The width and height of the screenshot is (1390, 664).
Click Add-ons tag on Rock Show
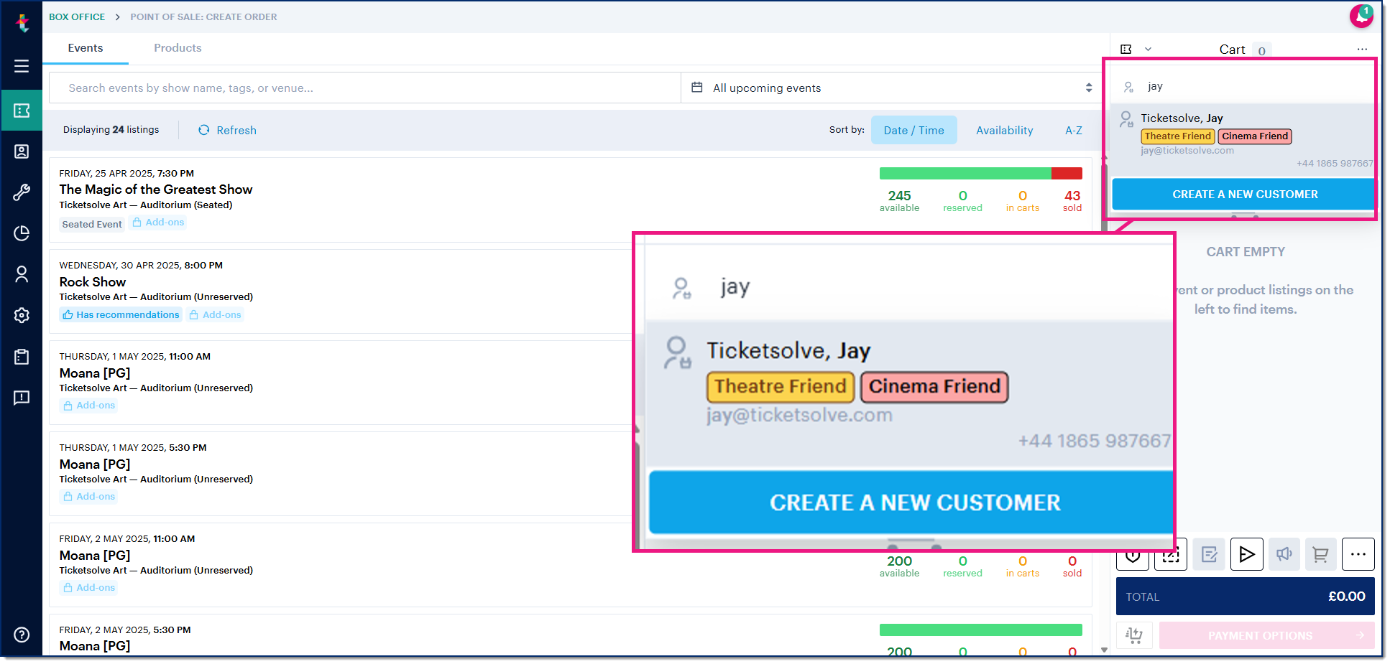tap(216, 314)
